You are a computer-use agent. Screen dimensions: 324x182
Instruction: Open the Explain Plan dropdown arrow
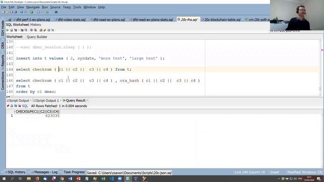[19, 30]
